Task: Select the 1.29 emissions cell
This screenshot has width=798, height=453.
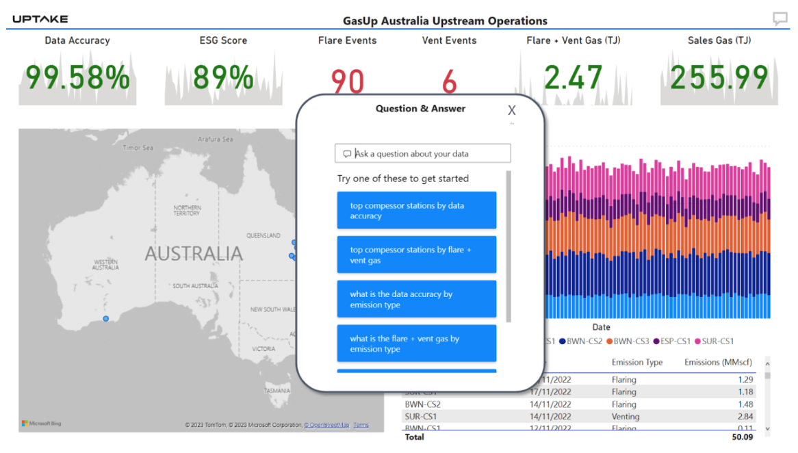Action: tap(745, 380)
